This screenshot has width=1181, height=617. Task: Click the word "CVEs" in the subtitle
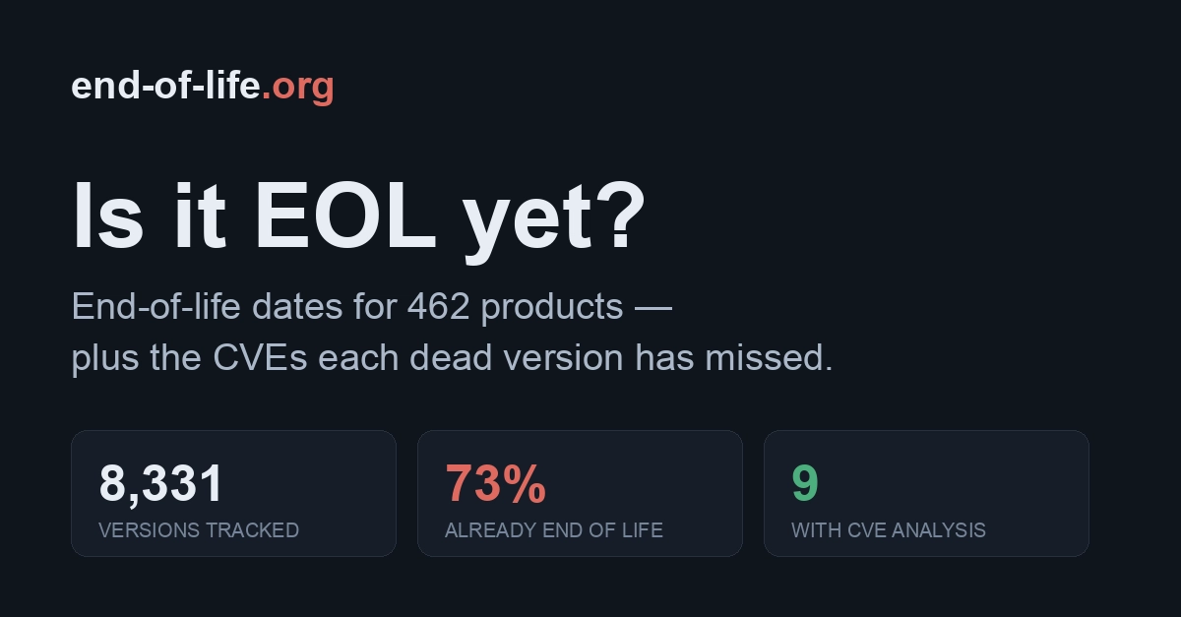(x=260, y=358)
